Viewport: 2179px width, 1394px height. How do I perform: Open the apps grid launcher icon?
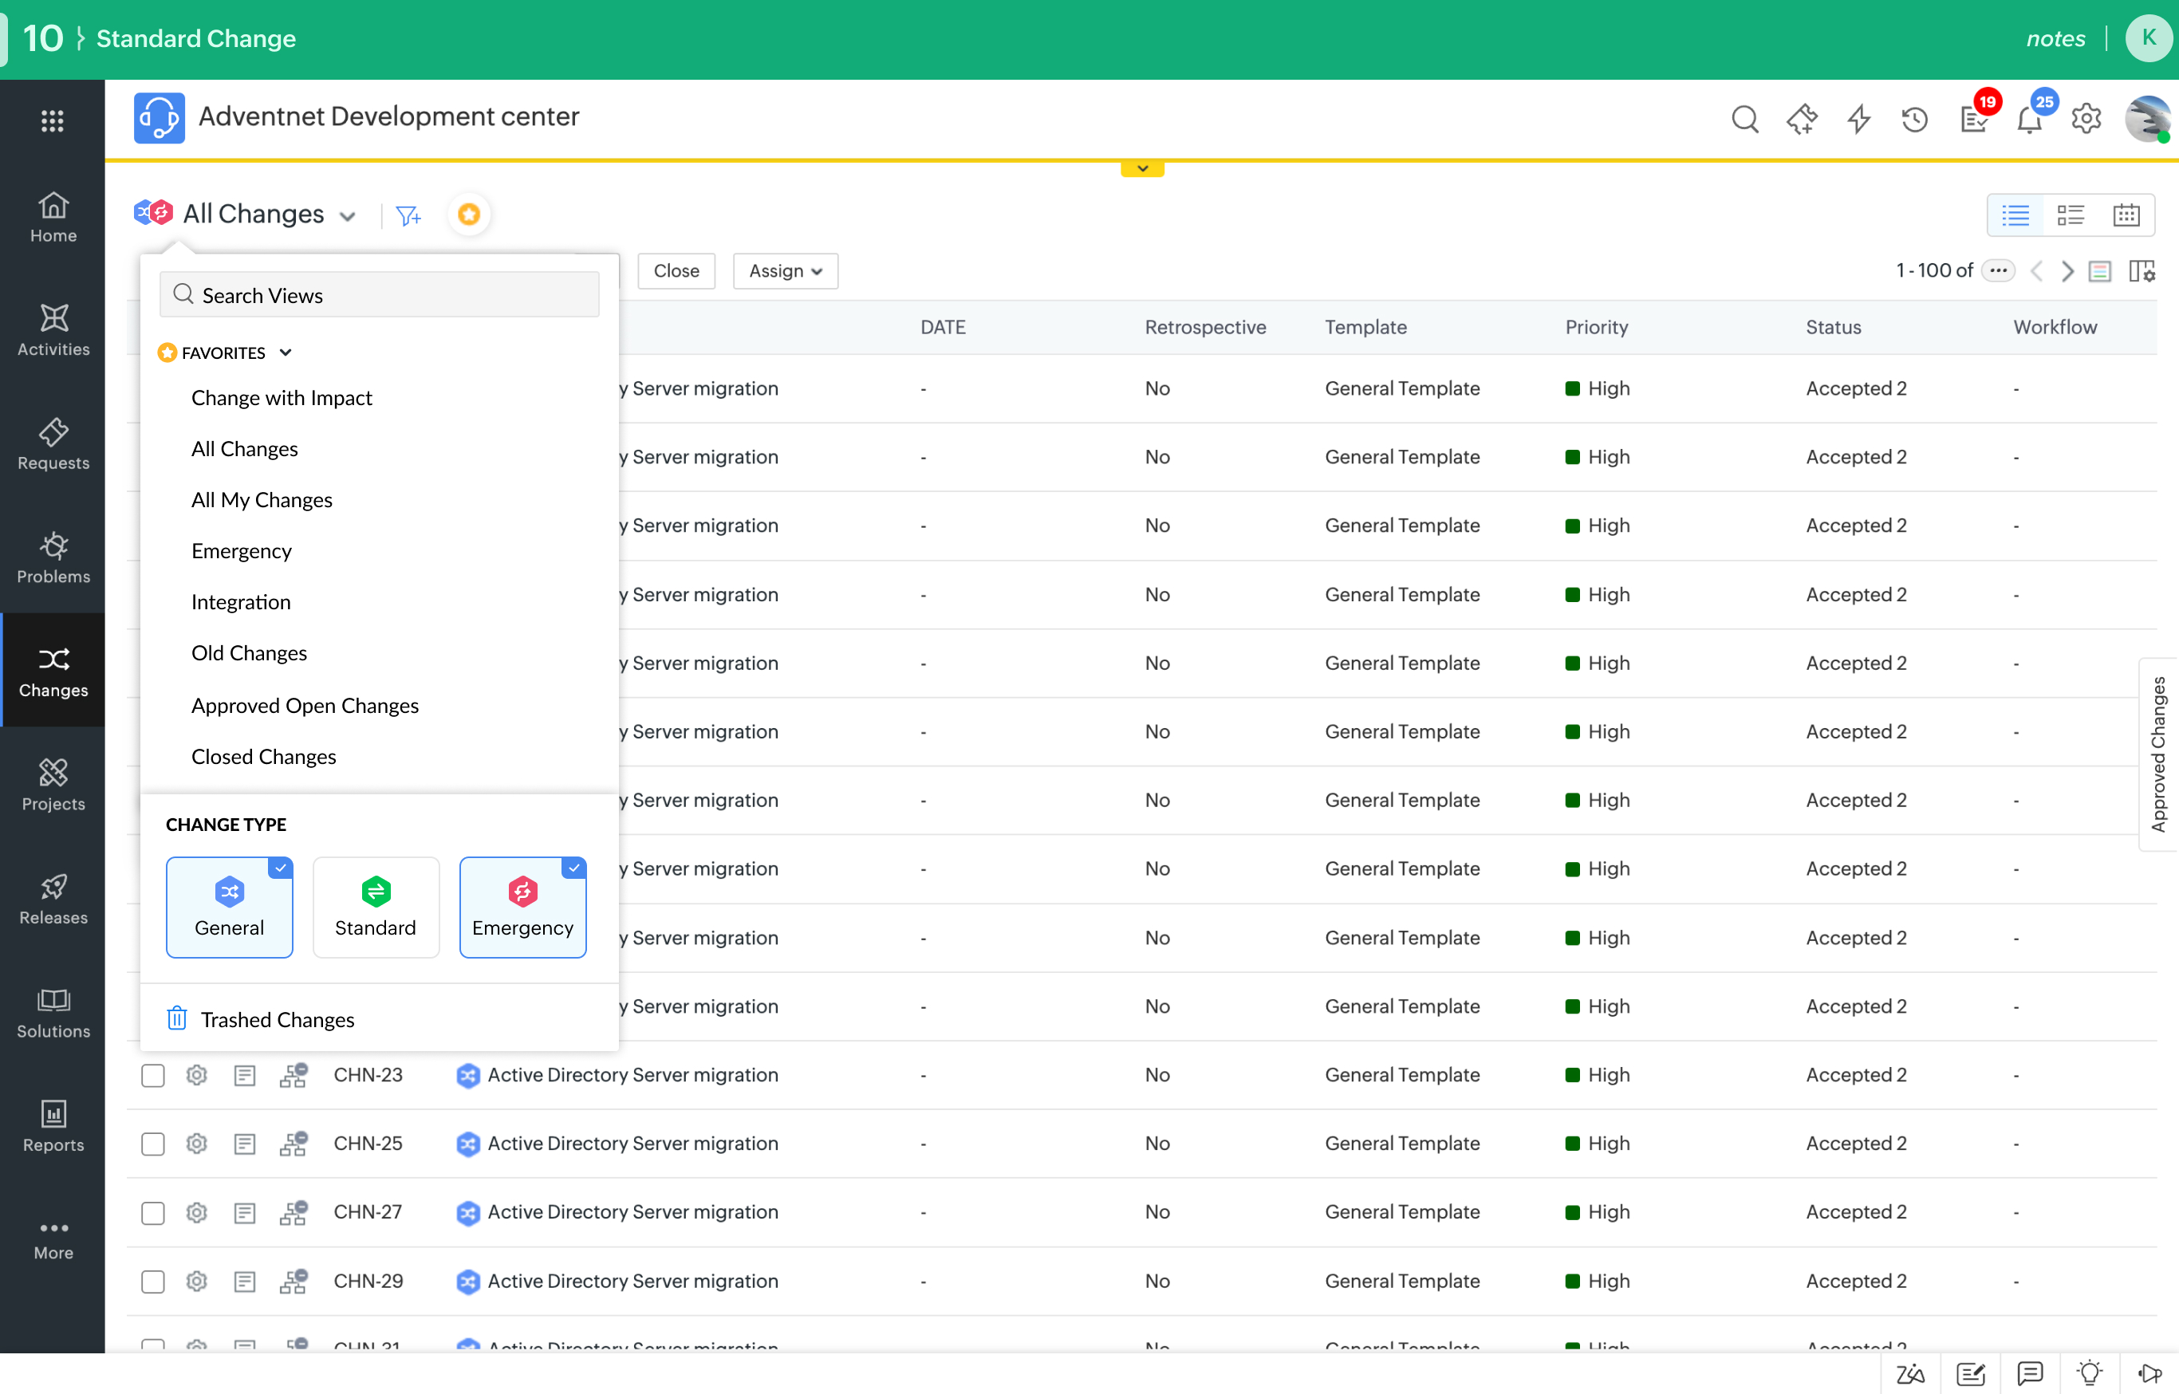[53, 120]
